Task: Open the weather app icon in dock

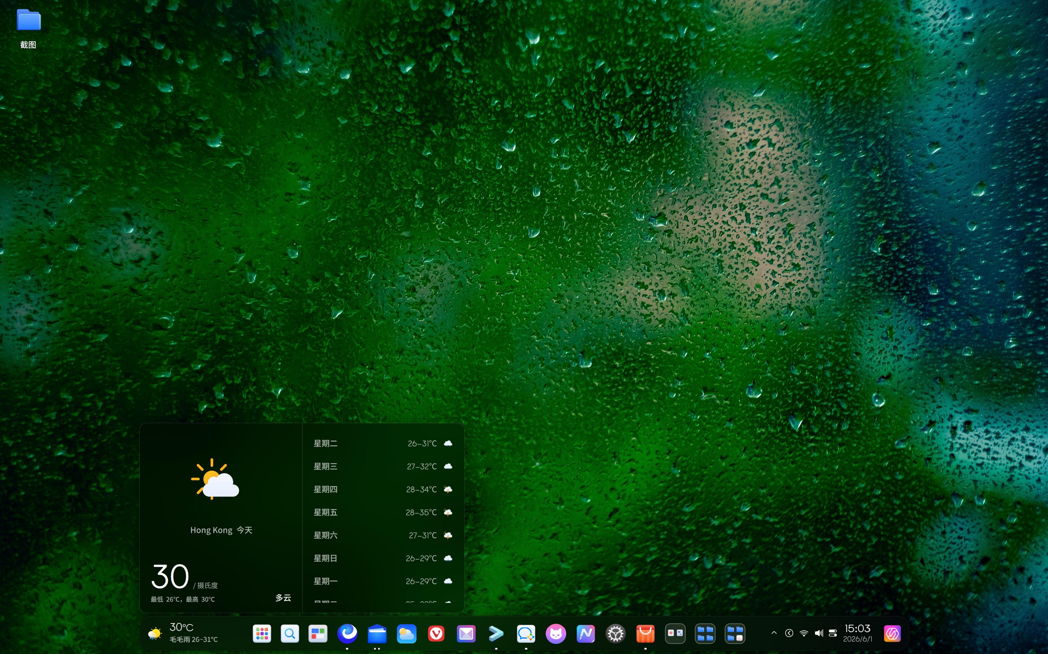Action: click(x=407, y=634)
